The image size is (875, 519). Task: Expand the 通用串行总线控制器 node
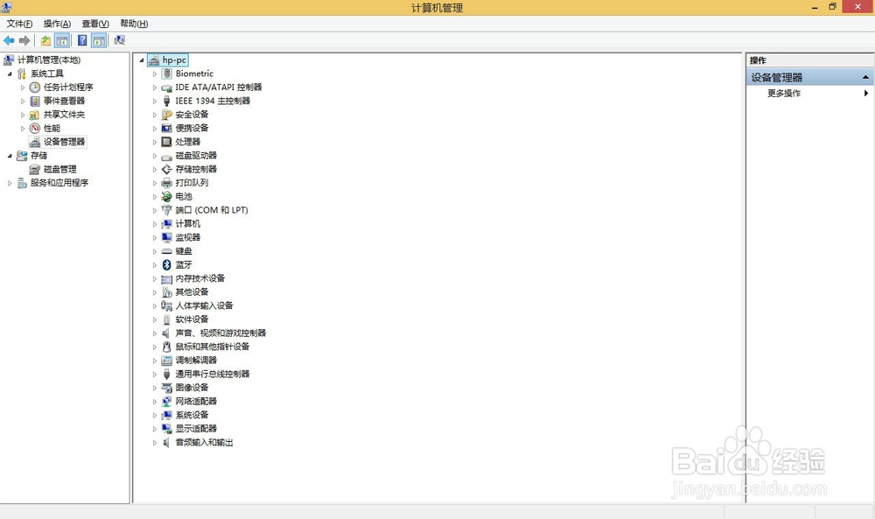[155, 374]
